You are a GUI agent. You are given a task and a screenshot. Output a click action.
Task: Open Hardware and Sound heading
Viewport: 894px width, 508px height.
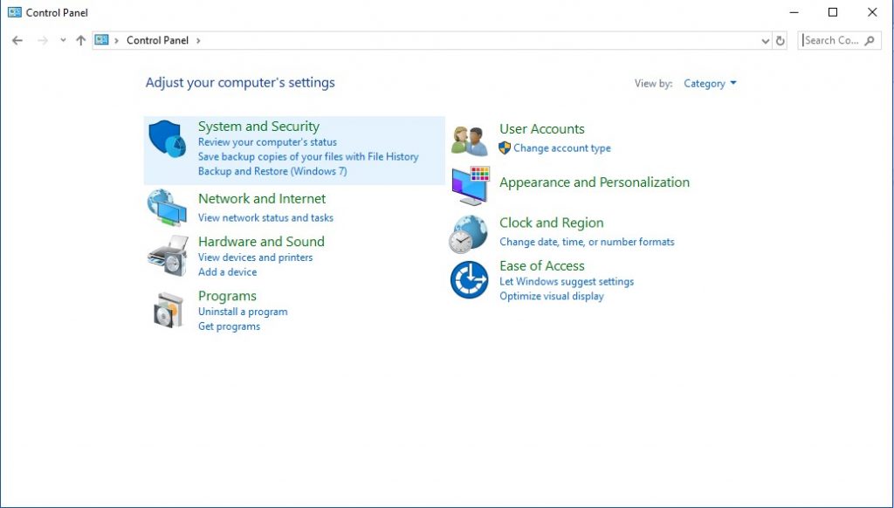point(261,241)
